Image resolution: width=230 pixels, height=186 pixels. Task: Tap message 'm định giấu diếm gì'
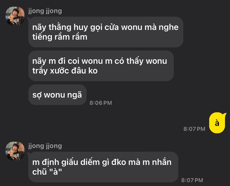[x=103, y=167]
